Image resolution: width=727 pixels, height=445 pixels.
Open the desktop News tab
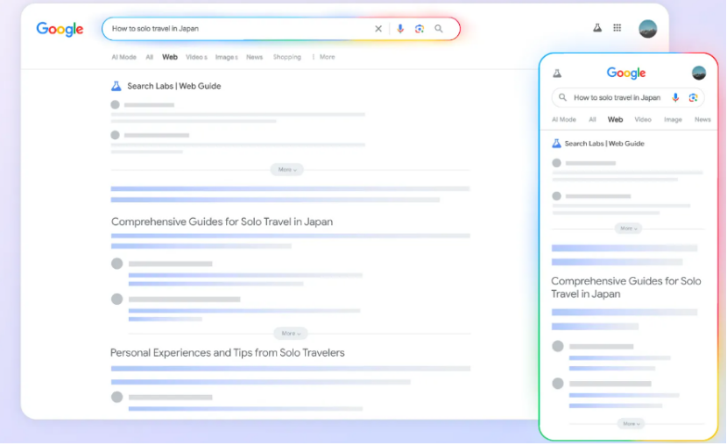click(x=254, y=57)
